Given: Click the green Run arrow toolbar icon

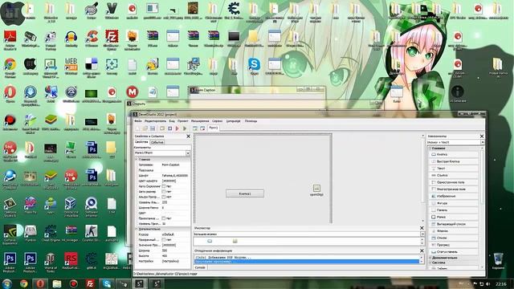Looking at the screenshot, I should coord(185,128).
